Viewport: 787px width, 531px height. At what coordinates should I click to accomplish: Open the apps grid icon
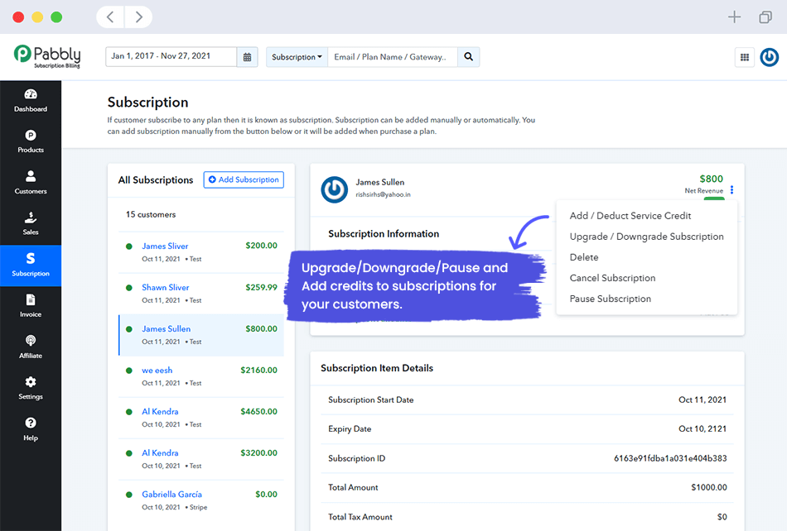745,57
